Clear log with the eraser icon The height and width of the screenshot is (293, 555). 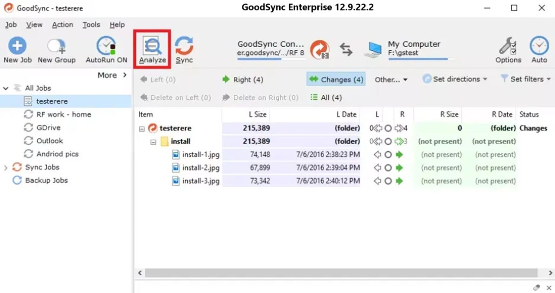[x=537, y=288]
